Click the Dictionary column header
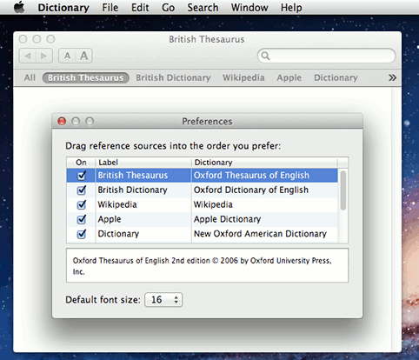 (264, 163)
